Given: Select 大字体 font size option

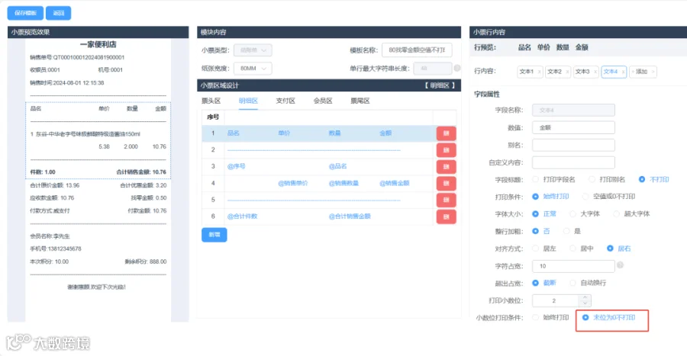Looking at the screenshot, I should 585,214.
